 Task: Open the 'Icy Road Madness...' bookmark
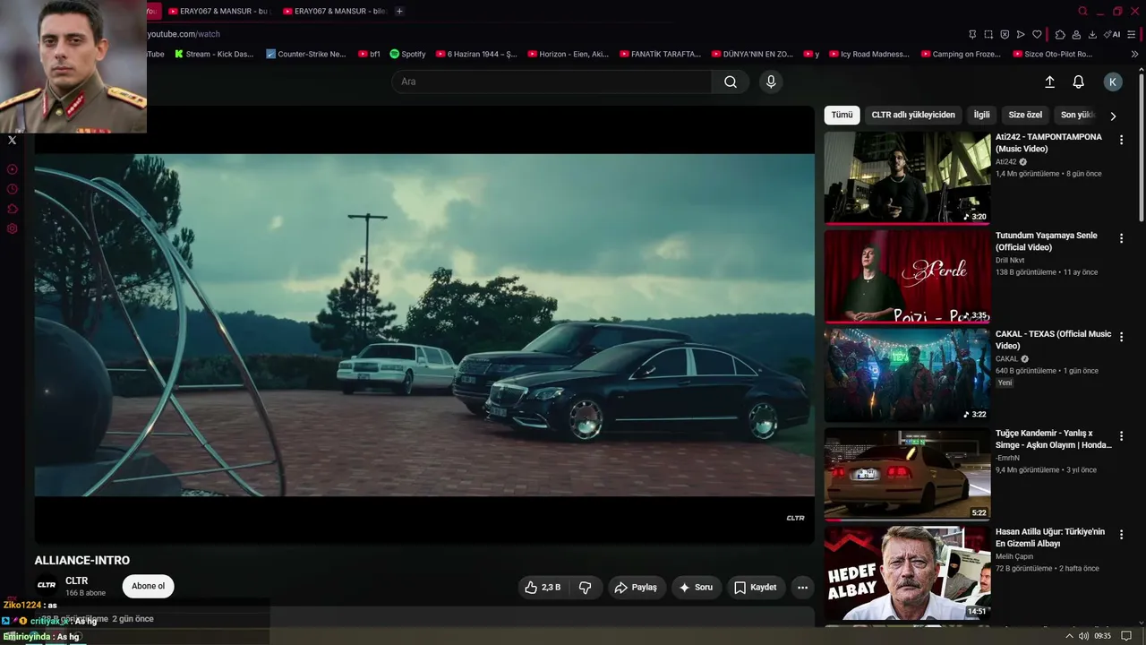click(868, 54)
